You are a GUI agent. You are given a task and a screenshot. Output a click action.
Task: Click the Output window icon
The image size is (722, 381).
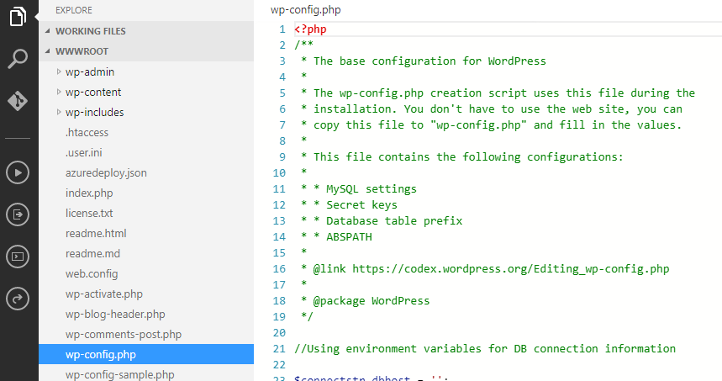(18, 214)
